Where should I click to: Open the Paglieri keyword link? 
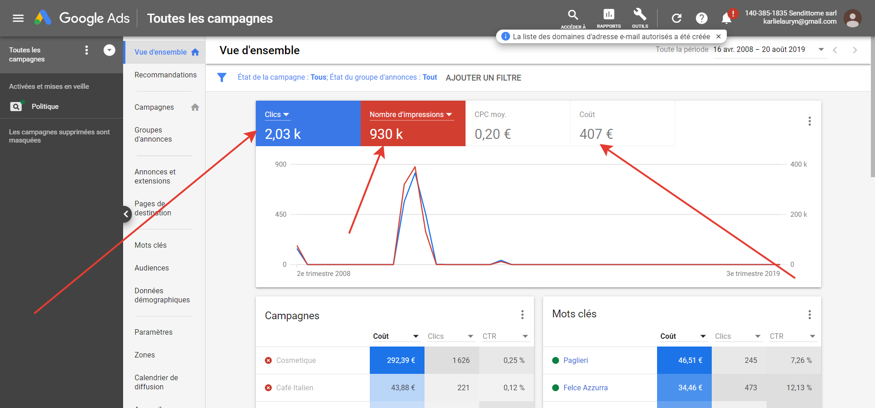tap(575, 360)
